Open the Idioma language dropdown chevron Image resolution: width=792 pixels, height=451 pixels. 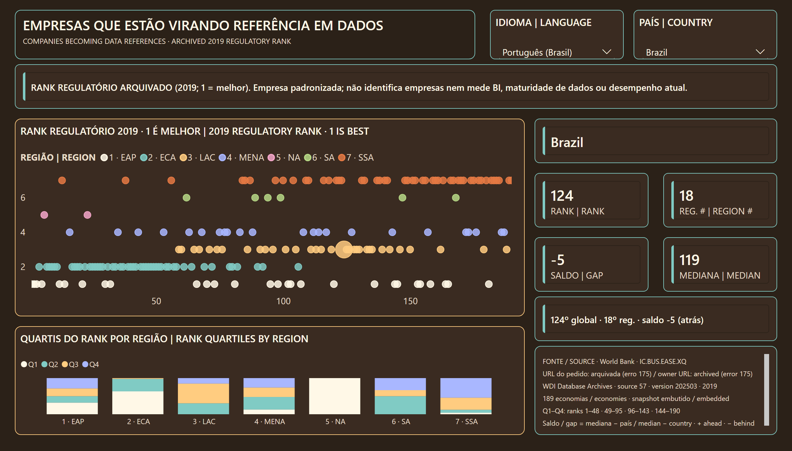[x=606, y=52]
